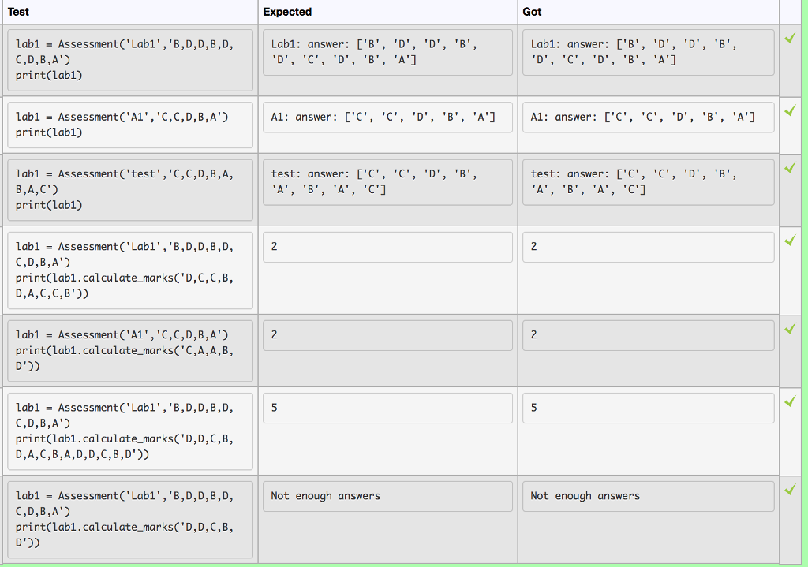Click the green checkmark in the 'test' assessment row
This screenshot has width=808, height=567.
pos(790,168)
